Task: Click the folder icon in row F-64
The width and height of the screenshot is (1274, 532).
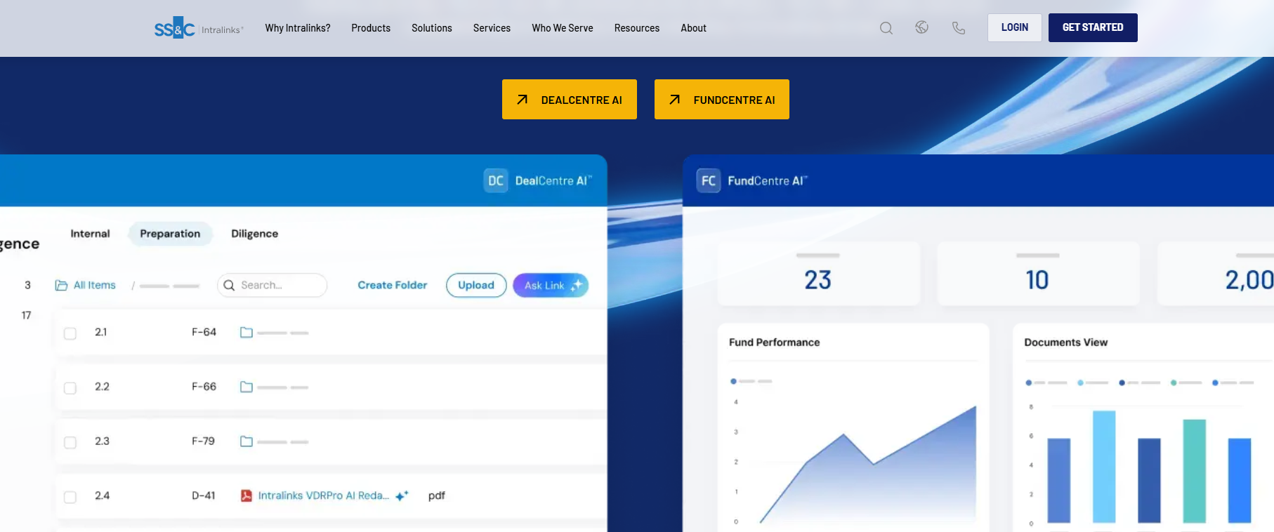Action: tap(247, 332)
